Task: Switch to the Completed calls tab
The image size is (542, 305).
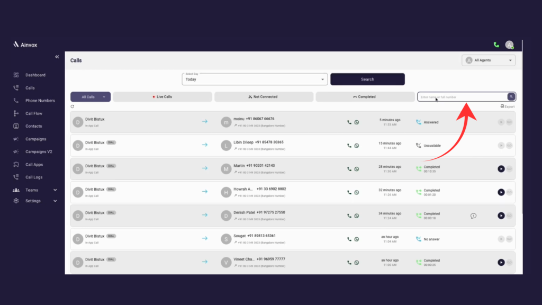Action: click(365, 96)
